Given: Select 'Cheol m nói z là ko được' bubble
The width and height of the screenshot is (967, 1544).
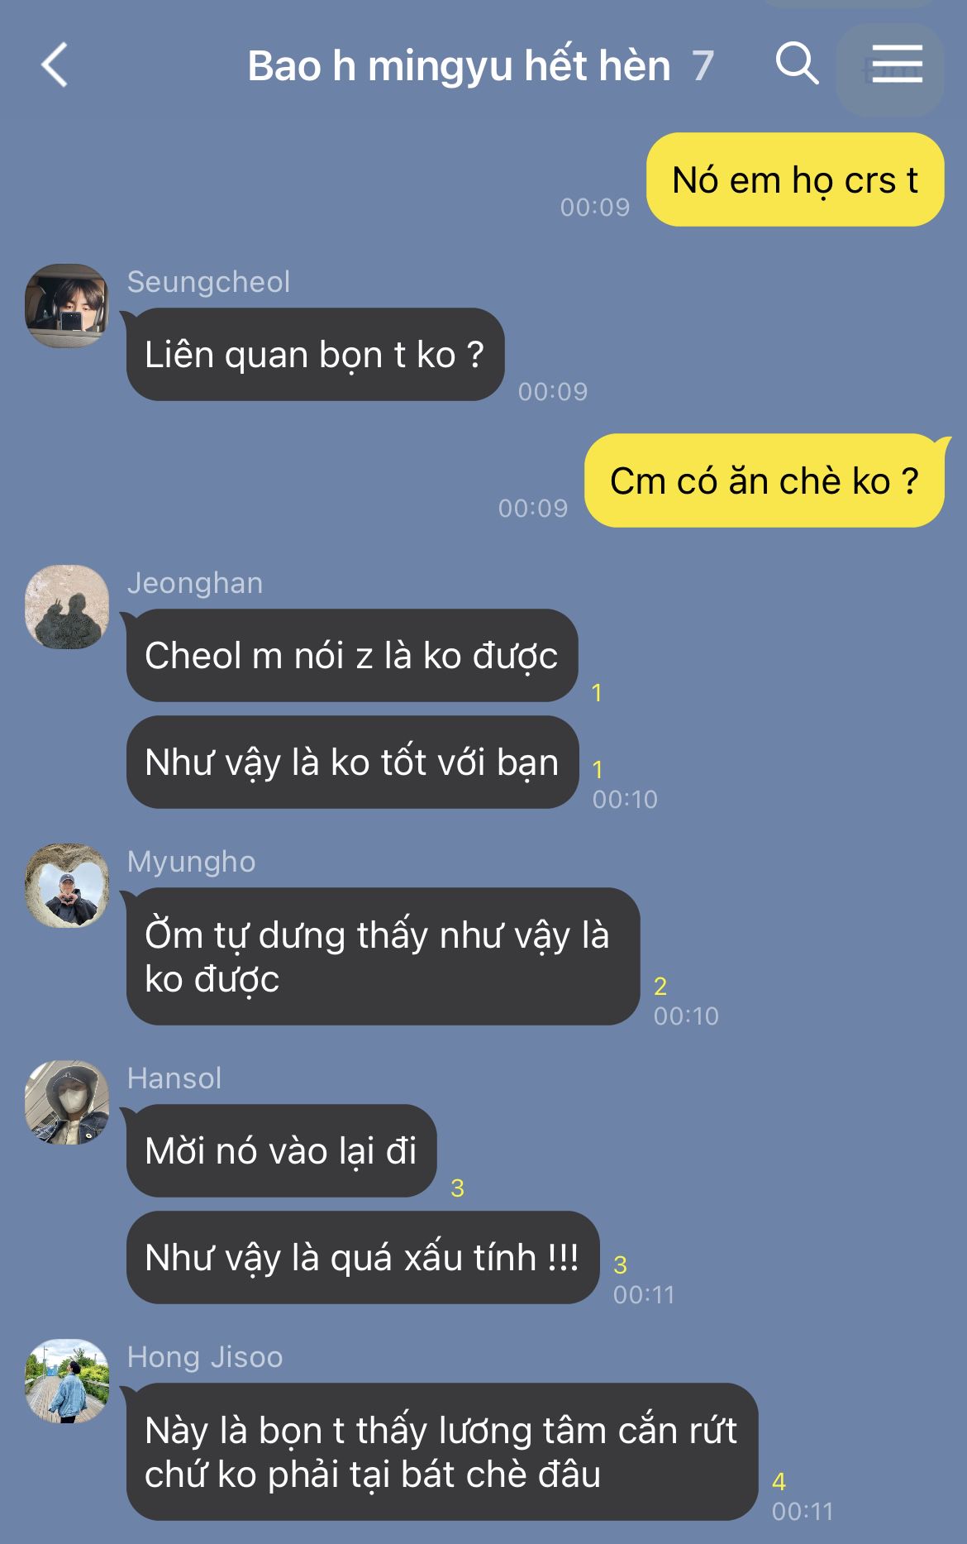Looking at the screenshot, I should (x=352, y=656).
